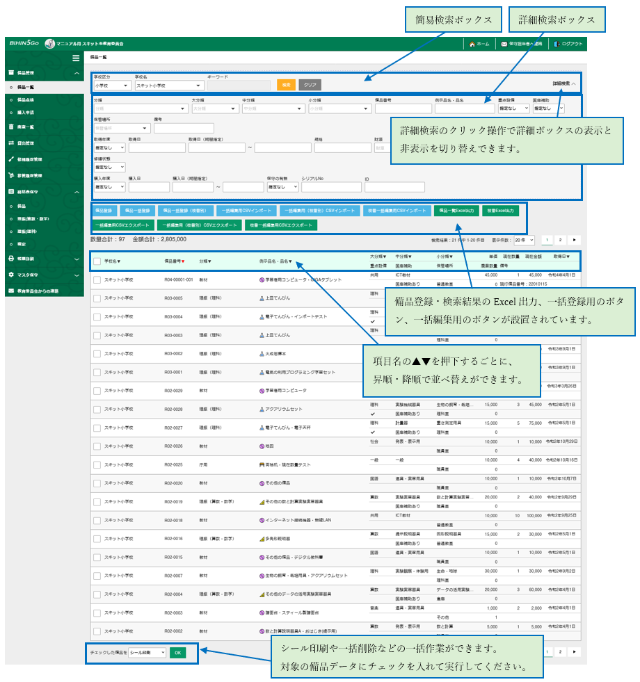This screenshot has height=682, width=640.
Task: Open 備品点検 in the sidebar
Action: click(26, 100)
